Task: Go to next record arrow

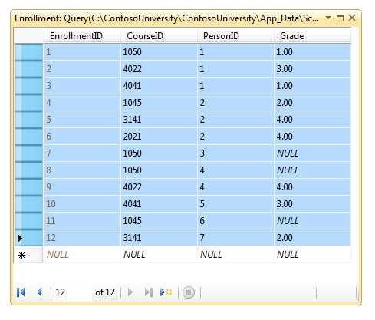Action: tap(130, 292)
